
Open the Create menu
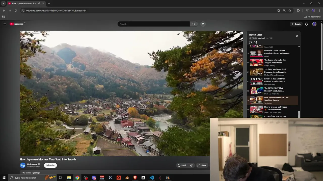[x=296, y=24]
